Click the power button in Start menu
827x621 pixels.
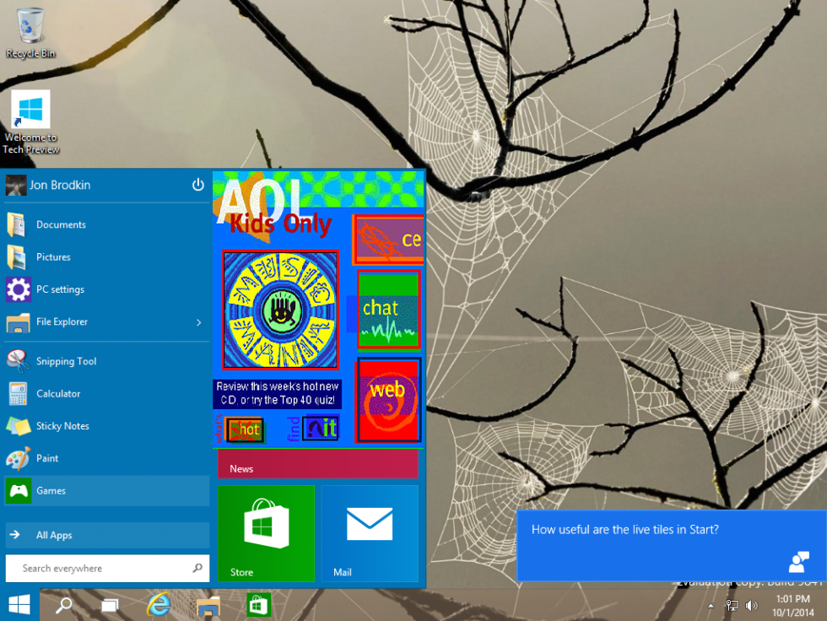click(198, 185)
